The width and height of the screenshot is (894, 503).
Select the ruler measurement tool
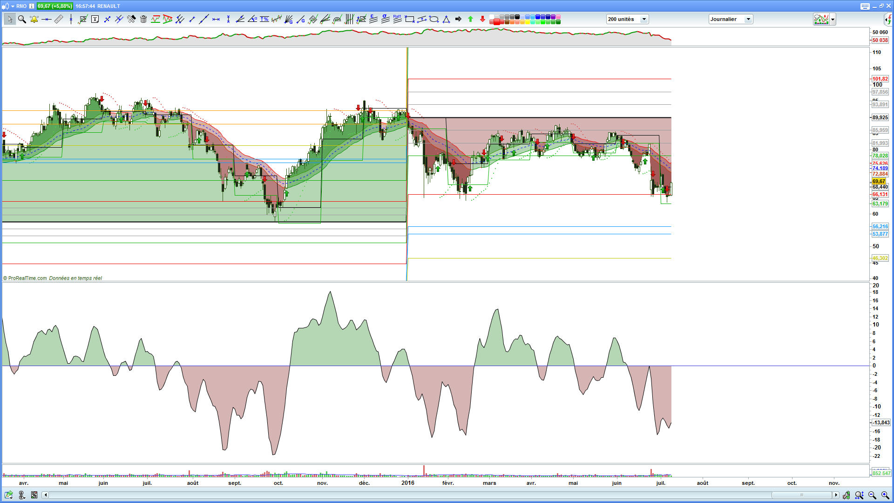[59, 19]
